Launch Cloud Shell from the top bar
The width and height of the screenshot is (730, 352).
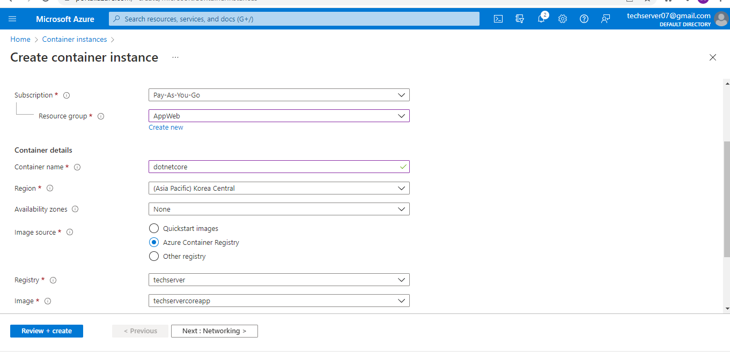pos(498,19)
